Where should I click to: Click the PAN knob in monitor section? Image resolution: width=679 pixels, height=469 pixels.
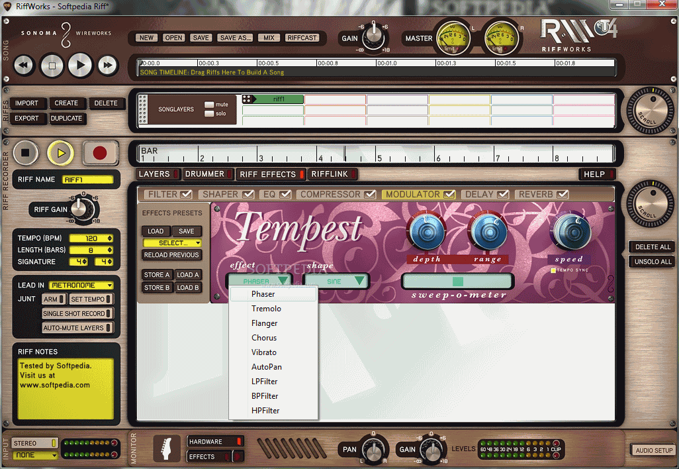click(x=373, y=450)
